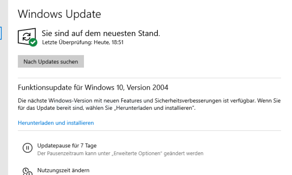Click the Funktionsupdate Version 2004 heading

93,87
